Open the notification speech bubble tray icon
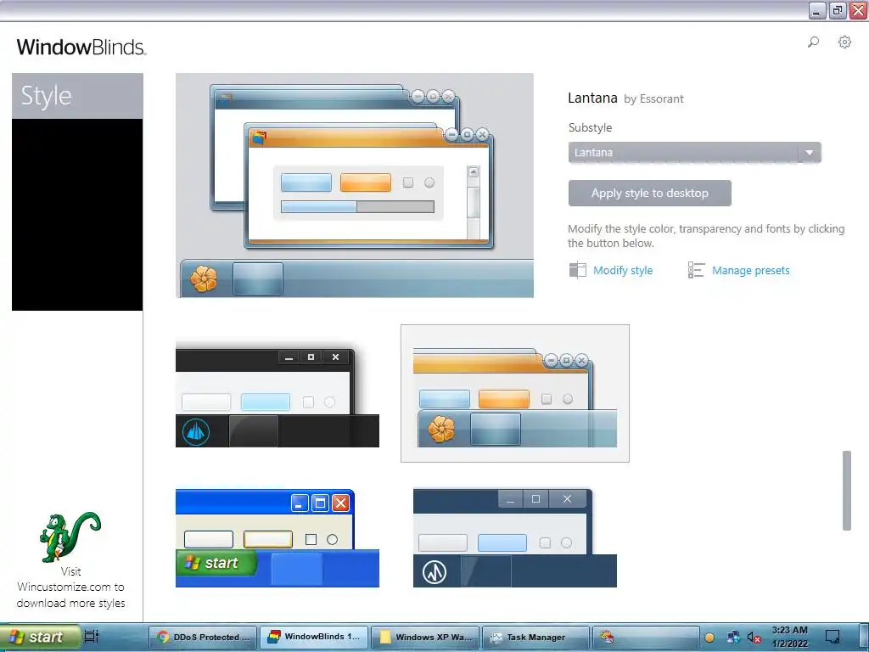Viewport: 869px width, 652px height. click(x=833, y=637)
